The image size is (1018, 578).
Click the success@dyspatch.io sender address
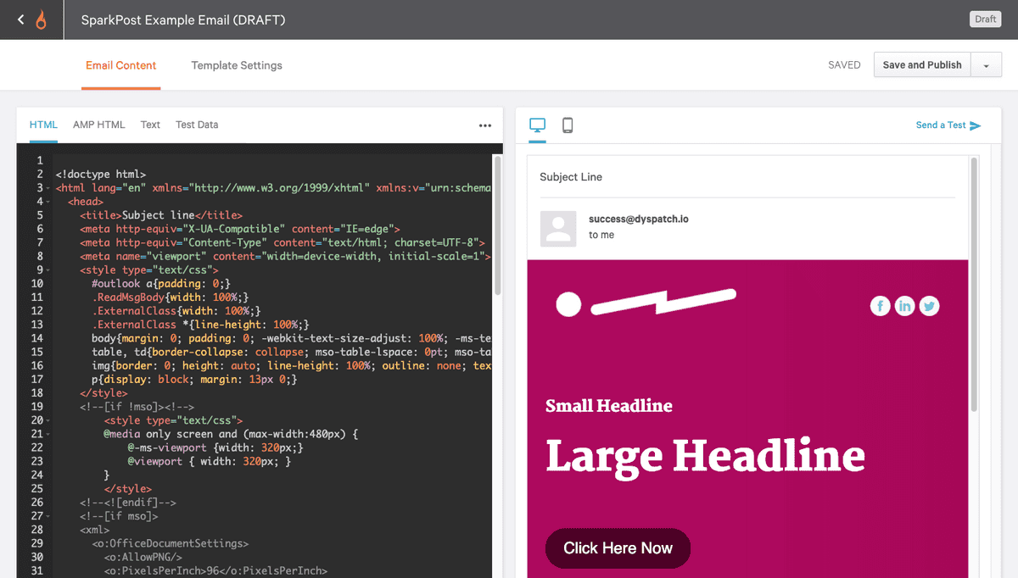point(639,219)
